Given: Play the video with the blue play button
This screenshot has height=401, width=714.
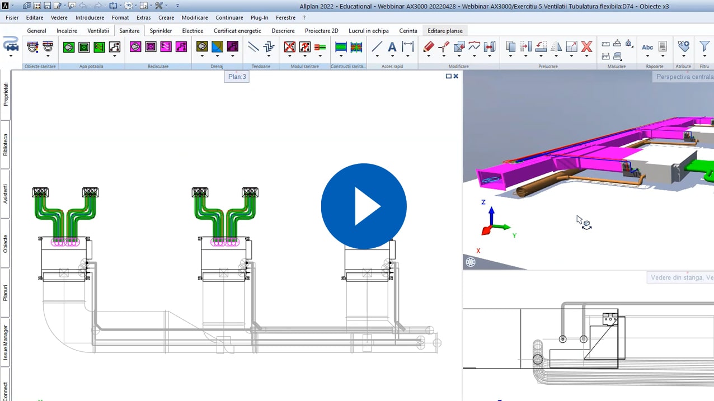Looking at the screenshot, I should pos(364,206).
